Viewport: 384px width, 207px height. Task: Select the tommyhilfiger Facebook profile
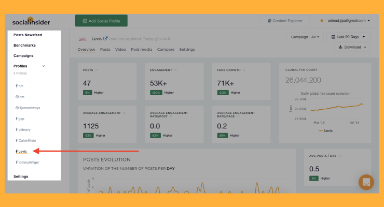(28, 162)
